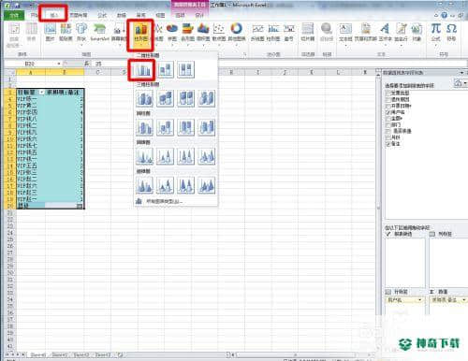Uncheck the 备注 field checkbox
The height and width of the screenshot is (361, 468).
tap(388, 144)
